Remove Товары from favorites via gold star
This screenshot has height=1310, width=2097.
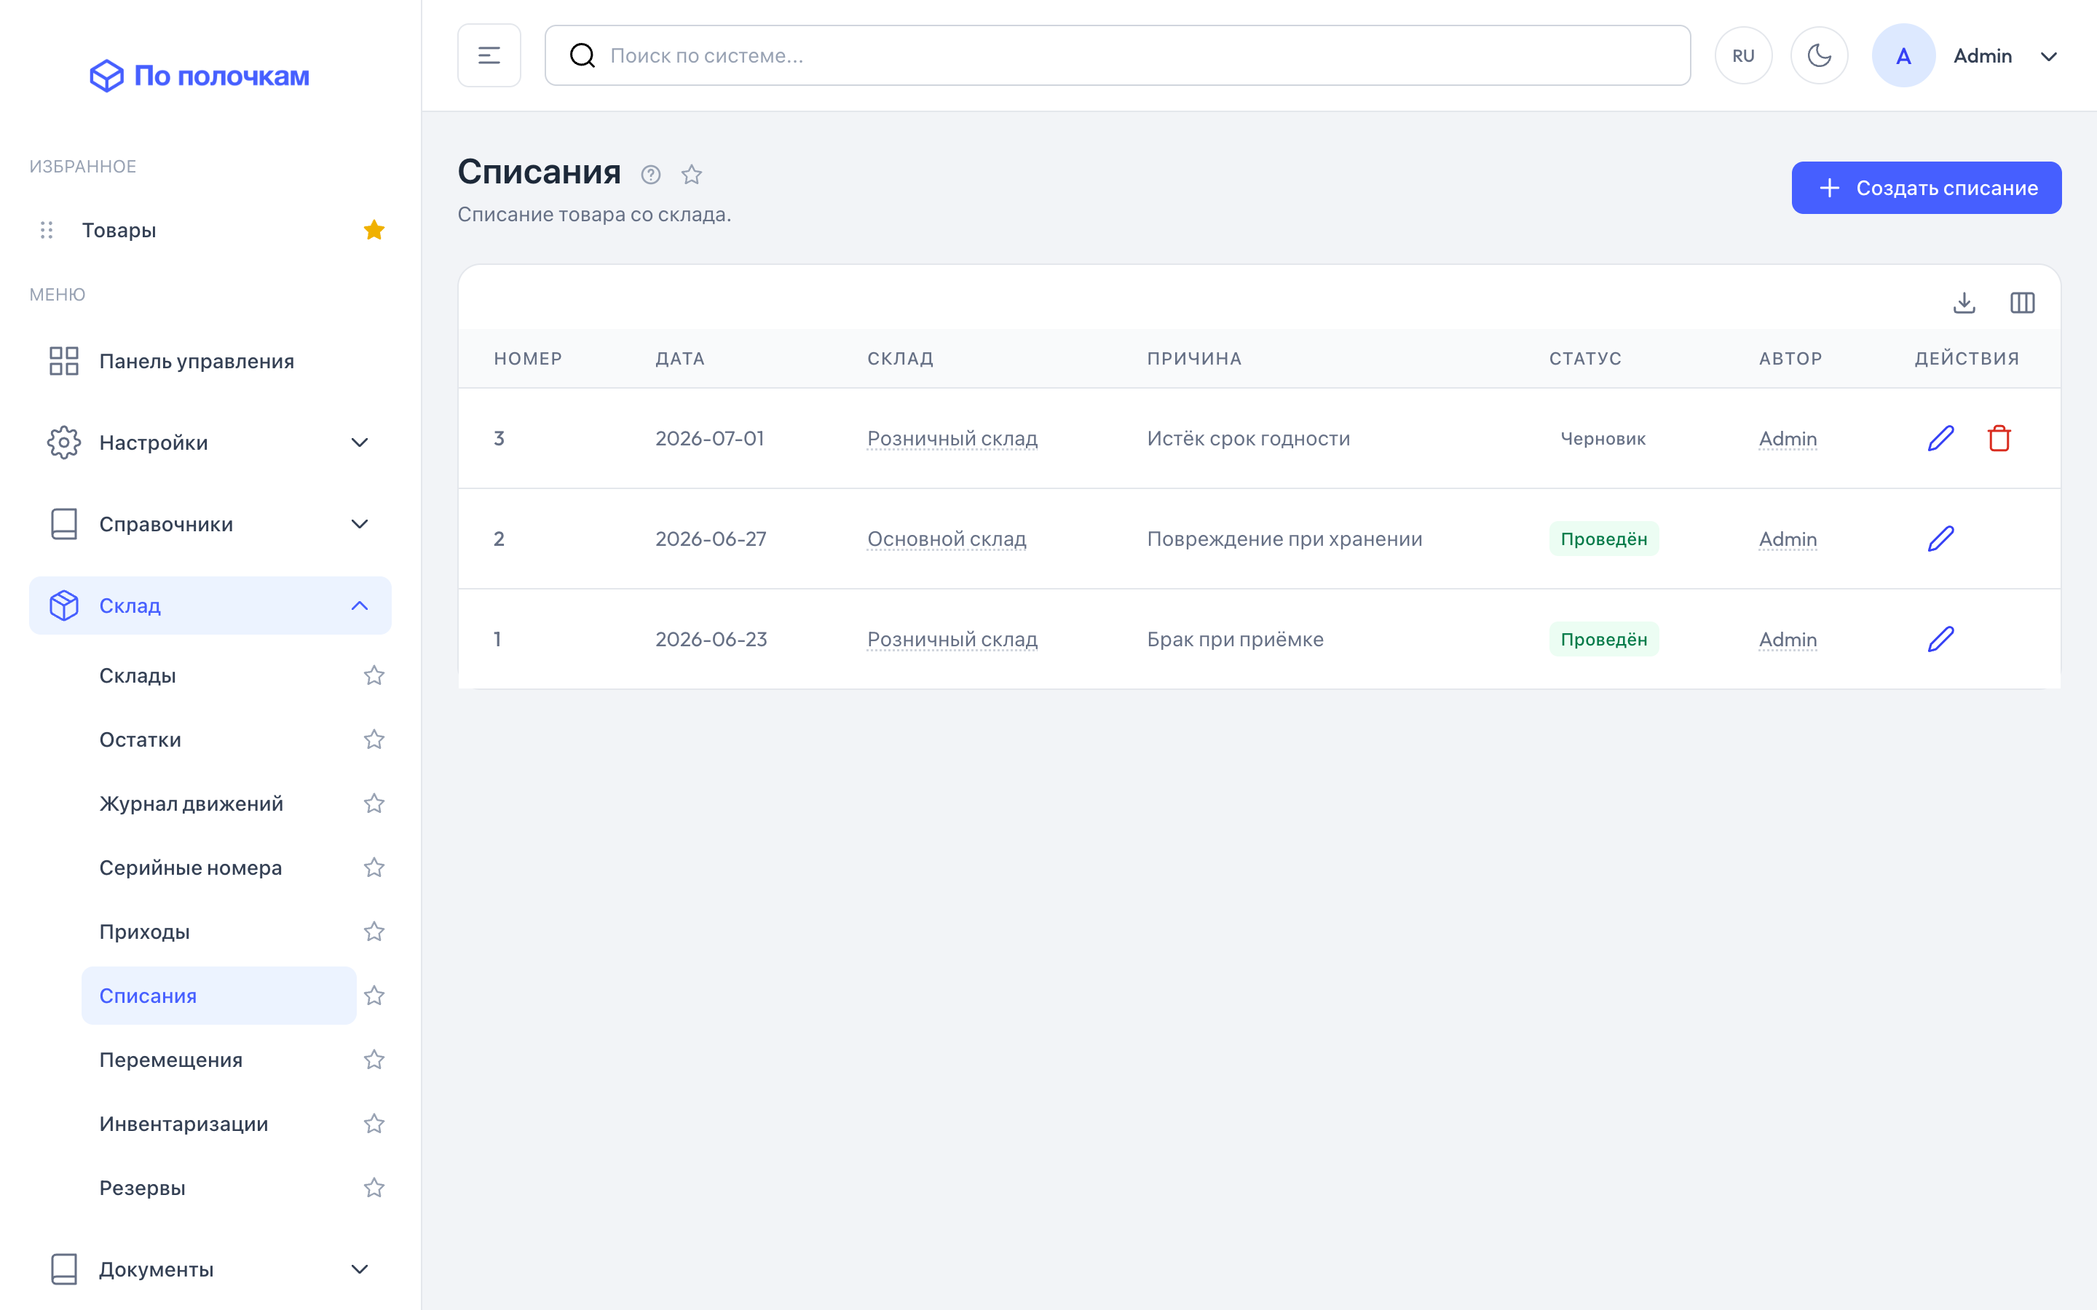[x=374, y=229]
